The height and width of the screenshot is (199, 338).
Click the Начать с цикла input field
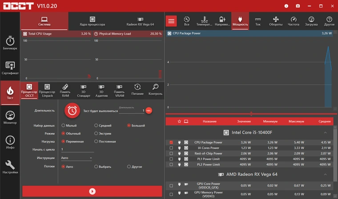click(x=77, y=149)
